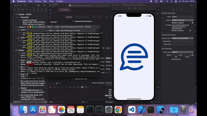207x116 pixels.
Task: Toggle breakpoints in debug bar
Action: 50,87
